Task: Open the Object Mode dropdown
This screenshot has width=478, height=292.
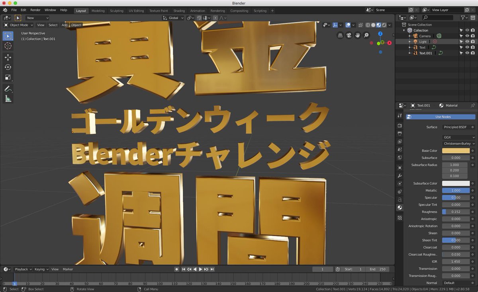Action: pos(19,25)
